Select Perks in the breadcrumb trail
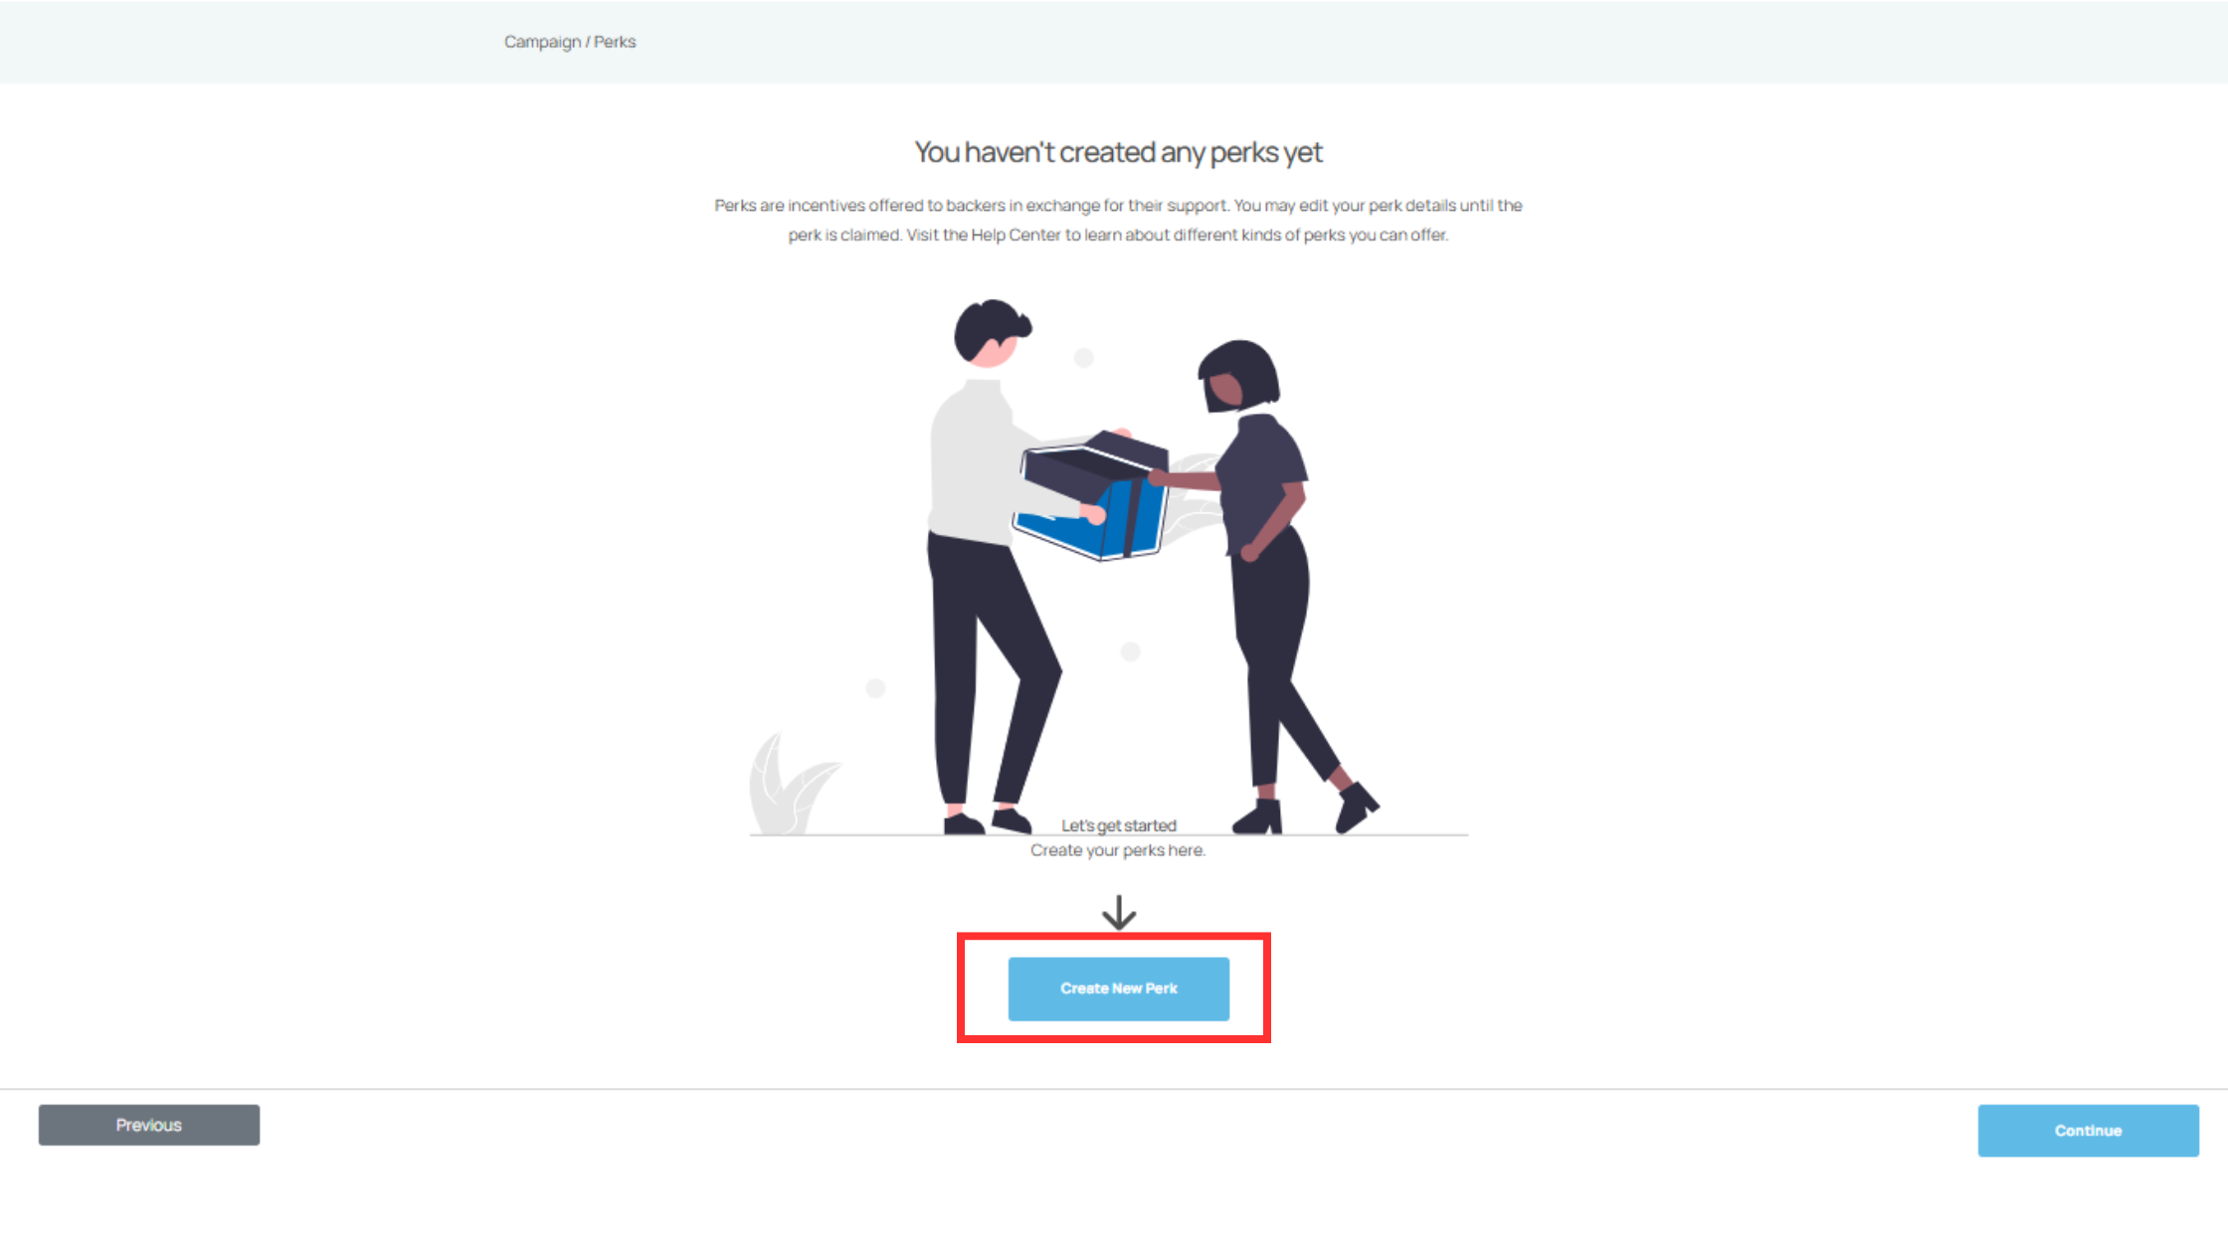 615,42
